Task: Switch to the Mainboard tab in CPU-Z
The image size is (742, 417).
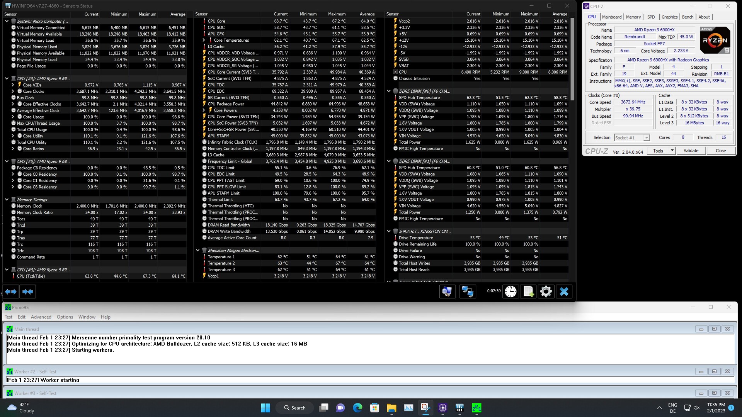Action: [x=611, y=17]
